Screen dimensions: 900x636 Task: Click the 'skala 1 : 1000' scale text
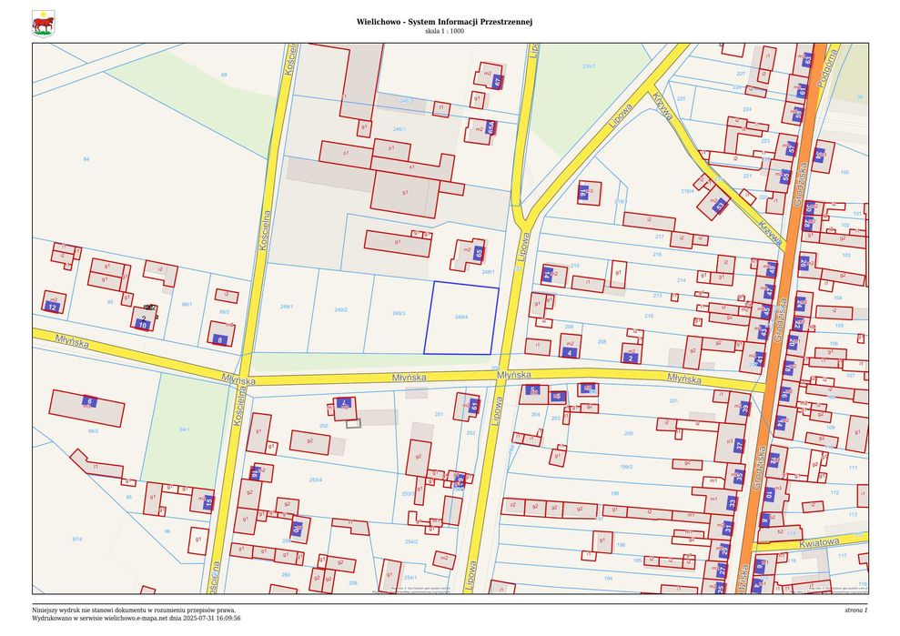[x=444, y=31]
